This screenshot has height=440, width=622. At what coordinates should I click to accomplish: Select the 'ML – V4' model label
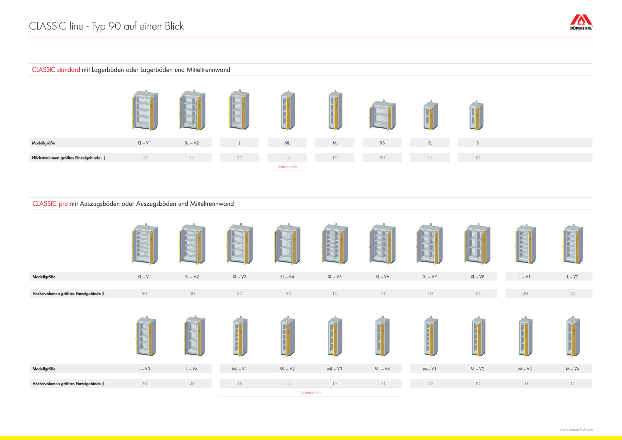[x=382, y=369]
